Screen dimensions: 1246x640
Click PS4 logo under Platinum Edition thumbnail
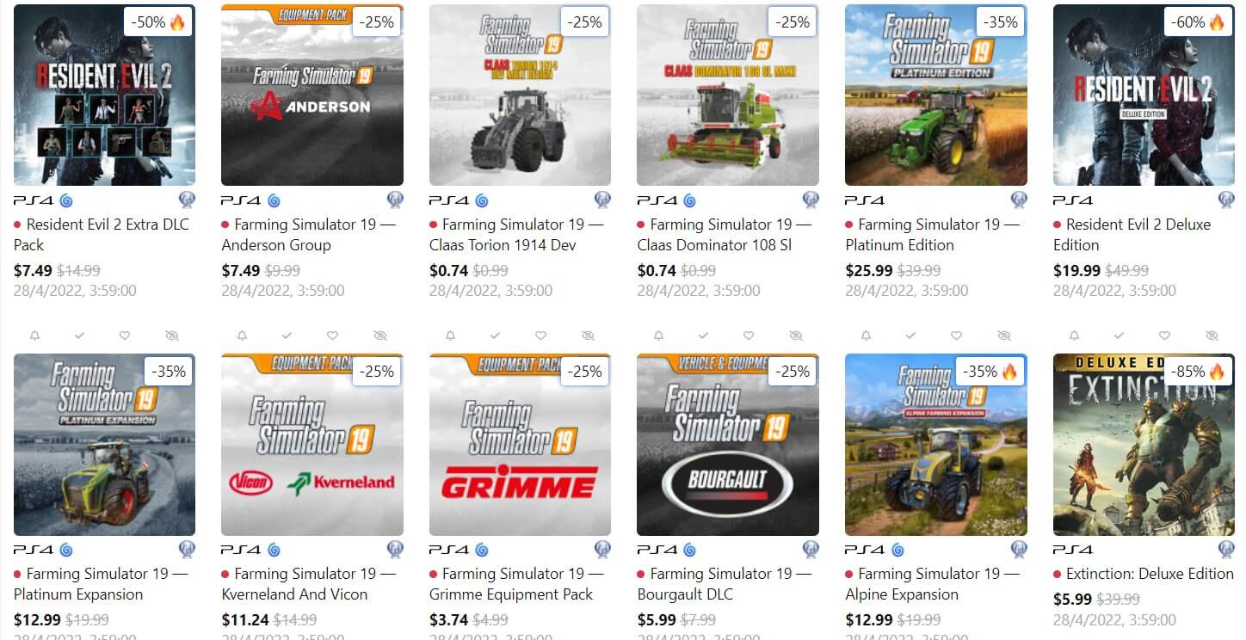tap(865, 200)
